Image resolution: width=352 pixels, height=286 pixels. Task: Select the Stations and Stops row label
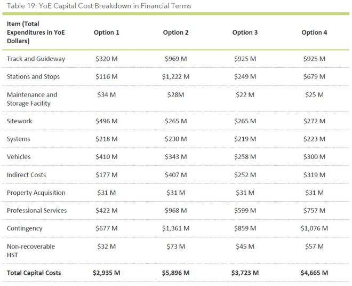33,77
